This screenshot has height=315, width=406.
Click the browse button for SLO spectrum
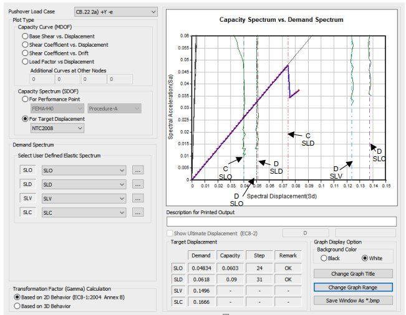pos(138,171)
